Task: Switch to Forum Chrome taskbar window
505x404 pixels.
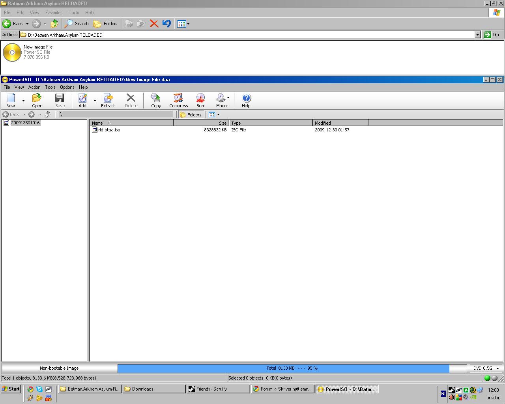Action: 282,389
